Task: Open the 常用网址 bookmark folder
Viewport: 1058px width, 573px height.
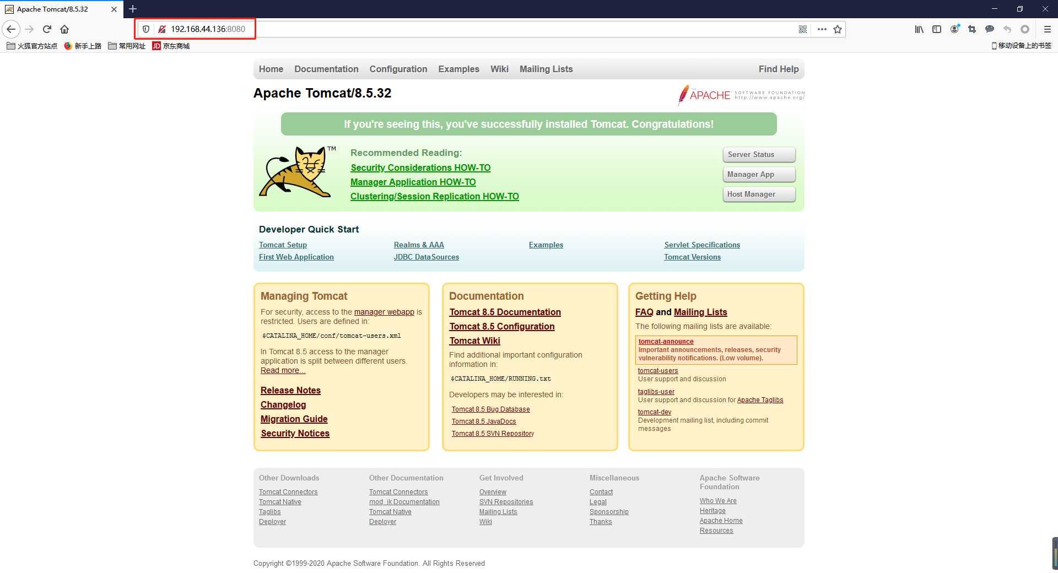Action: 127,46
